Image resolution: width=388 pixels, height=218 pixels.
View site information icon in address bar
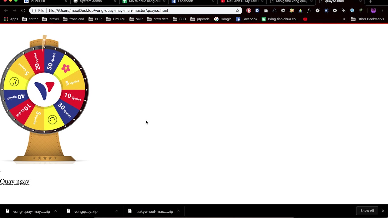(34, 11)
